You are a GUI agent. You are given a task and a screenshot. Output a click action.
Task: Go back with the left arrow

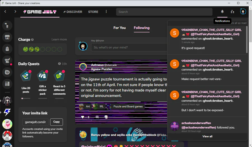click(x=5, y=11)
